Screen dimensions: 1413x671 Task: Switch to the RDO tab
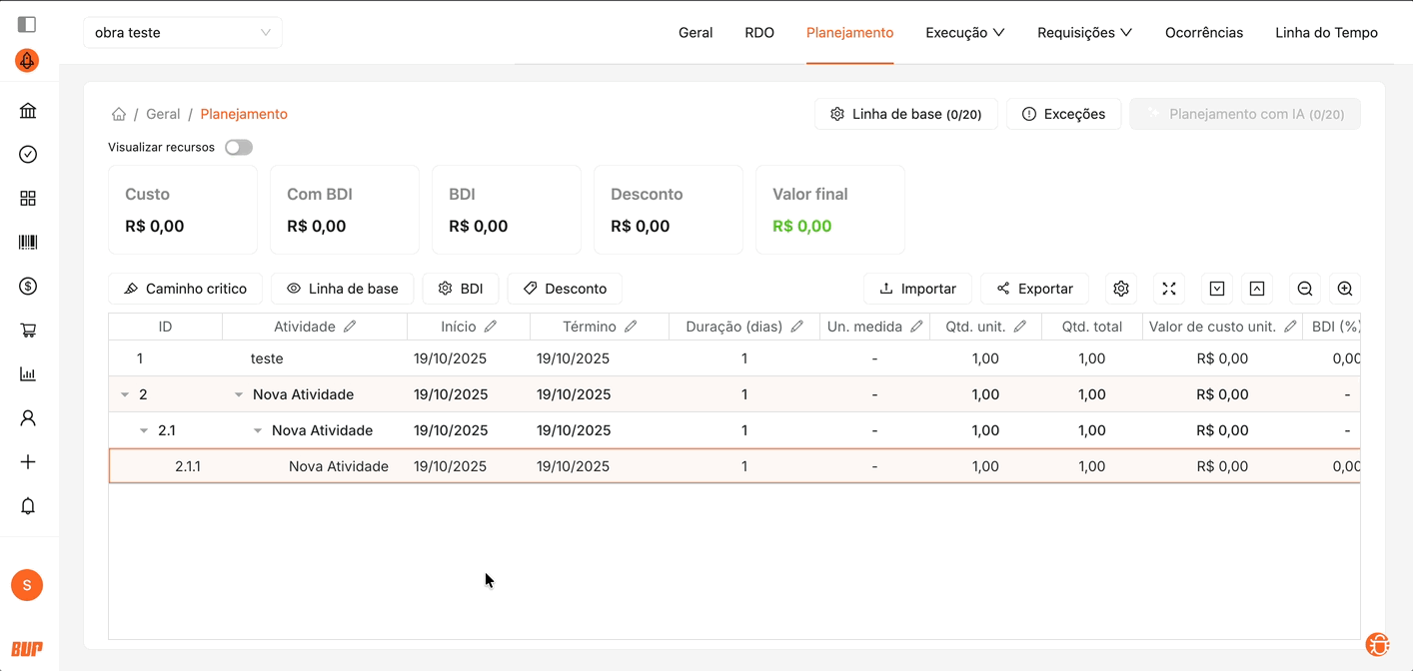[x=759, y=32]
